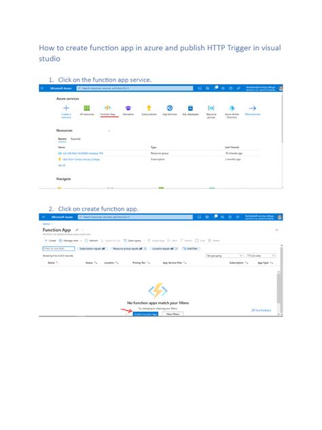322x430 pixels.
Task: Click Refresh in the Function App toolbar
Action: (x=91, y=240)
